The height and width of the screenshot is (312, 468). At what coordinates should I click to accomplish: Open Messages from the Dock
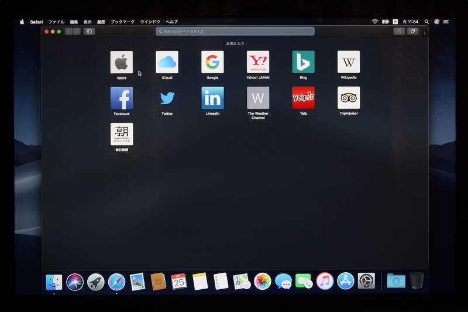point(283,281)
